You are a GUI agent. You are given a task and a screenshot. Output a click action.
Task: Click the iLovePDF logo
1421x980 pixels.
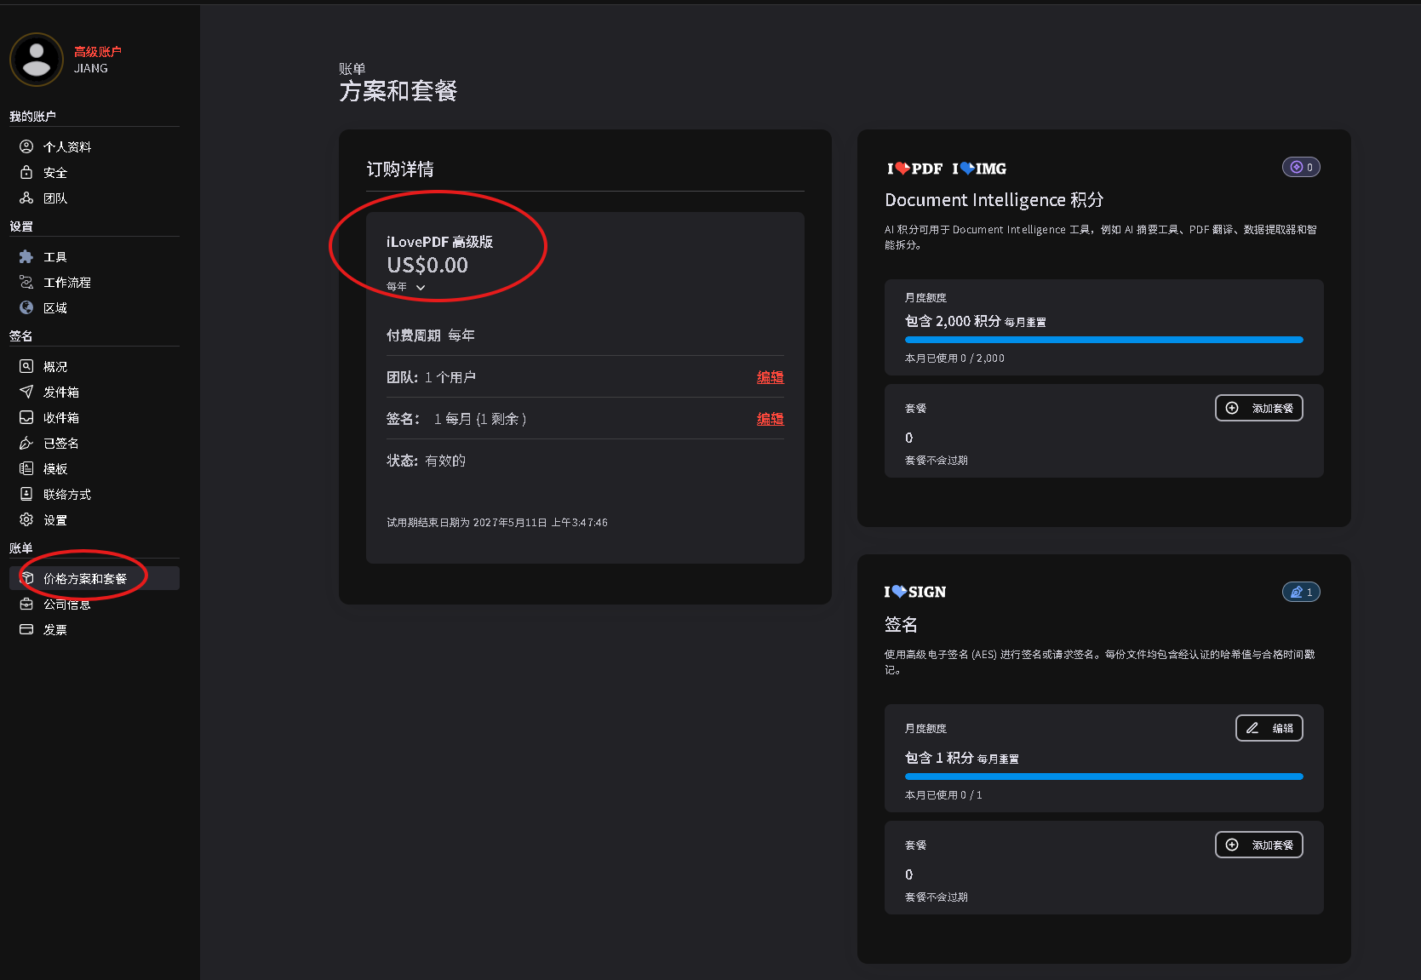click(914, 169)
